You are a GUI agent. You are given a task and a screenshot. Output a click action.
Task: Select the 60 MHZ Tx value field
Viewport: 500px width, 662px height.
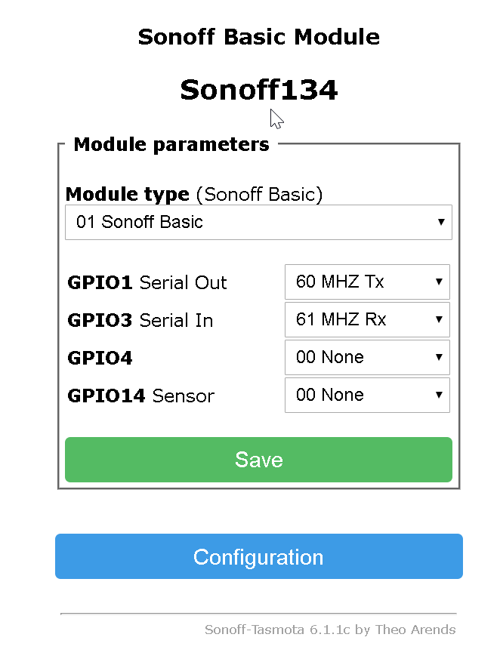click(x=347, y=282)
